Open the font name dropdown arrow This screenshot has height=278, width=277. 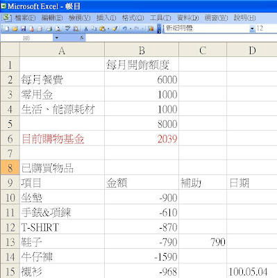252,28
